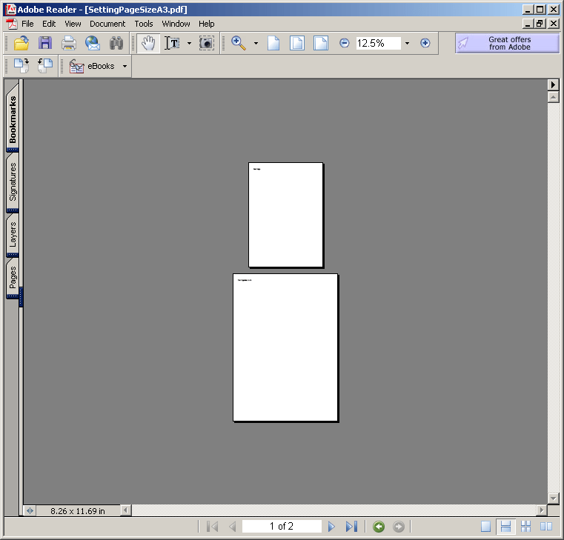The image size is (564, 540).
Task: Switch to Single Page layout
Action: click(485, 527)
